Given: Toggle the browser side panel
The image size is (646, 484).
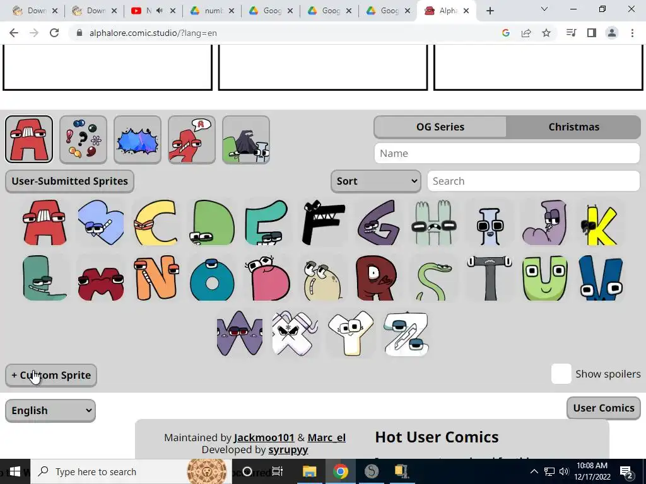Looking at the screenshot, I should tap(592, 33).
